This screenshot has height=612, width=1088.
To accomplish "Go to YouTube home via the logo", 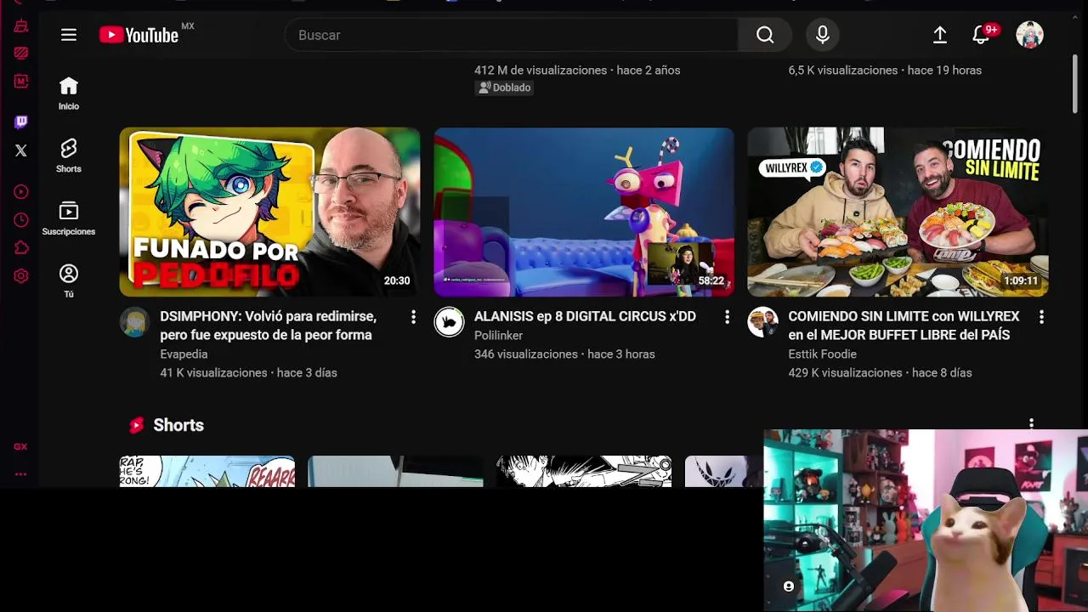I will [x=139, y=35].
